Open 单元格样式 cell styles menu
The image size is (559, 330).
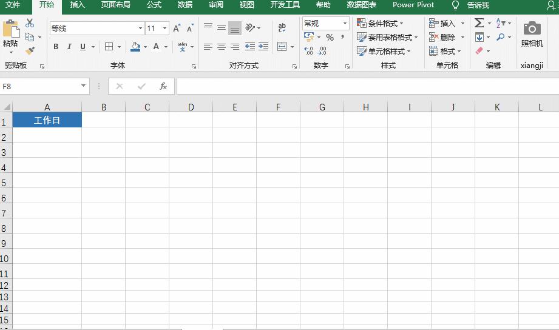pos(384,52)
